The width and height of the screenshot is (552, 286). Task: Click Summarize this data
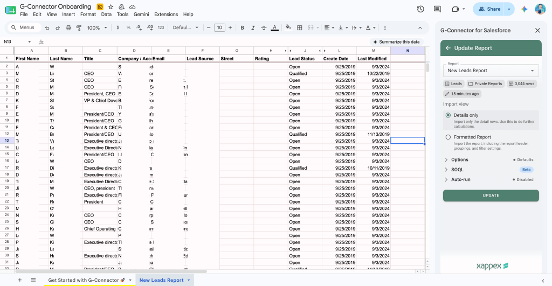396,42
